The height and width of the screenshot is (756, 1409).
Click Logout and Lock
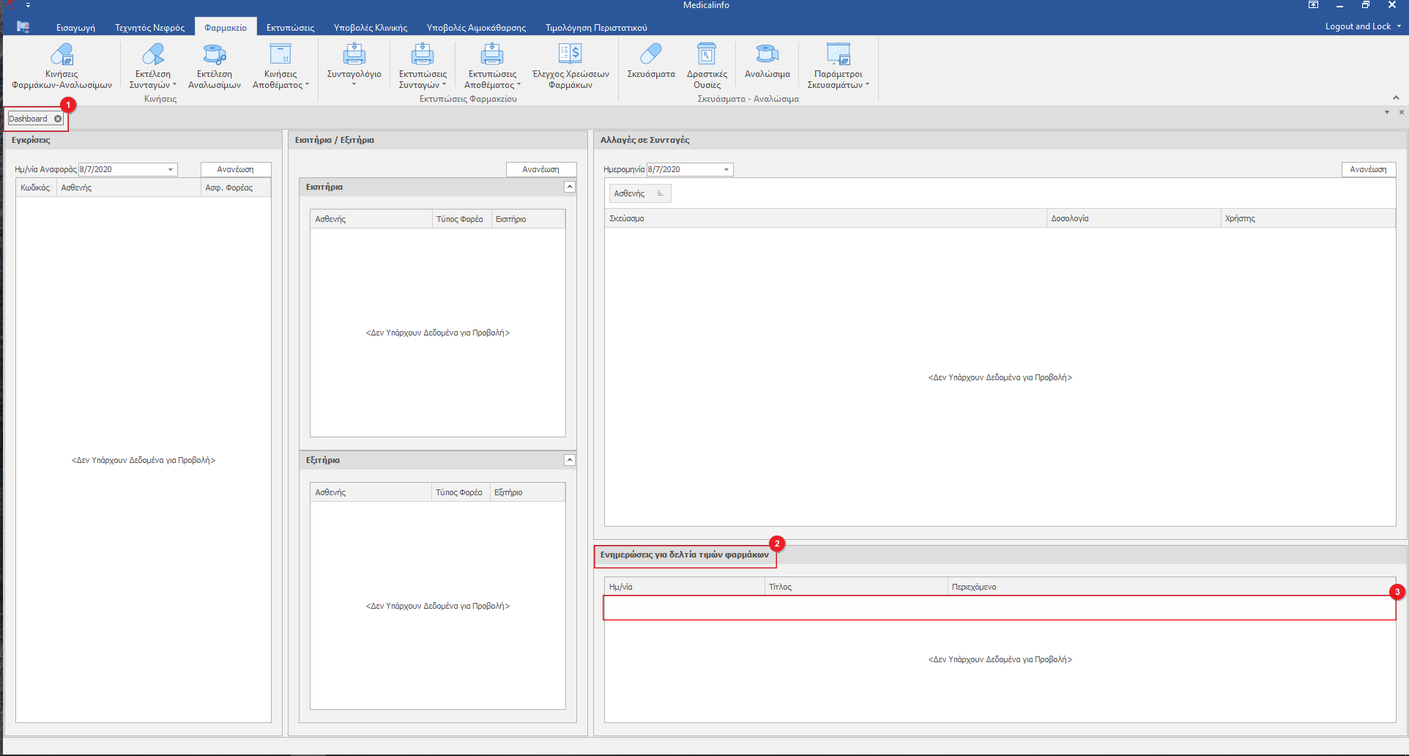[1358, 26]
